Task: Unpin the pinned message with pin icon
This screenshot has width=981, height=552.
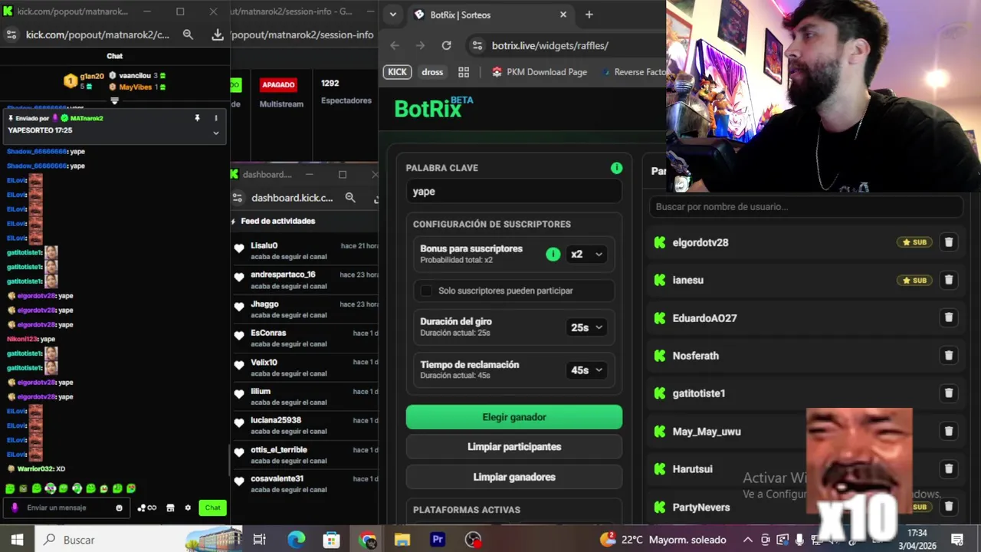Action: (x=197, y=118)
